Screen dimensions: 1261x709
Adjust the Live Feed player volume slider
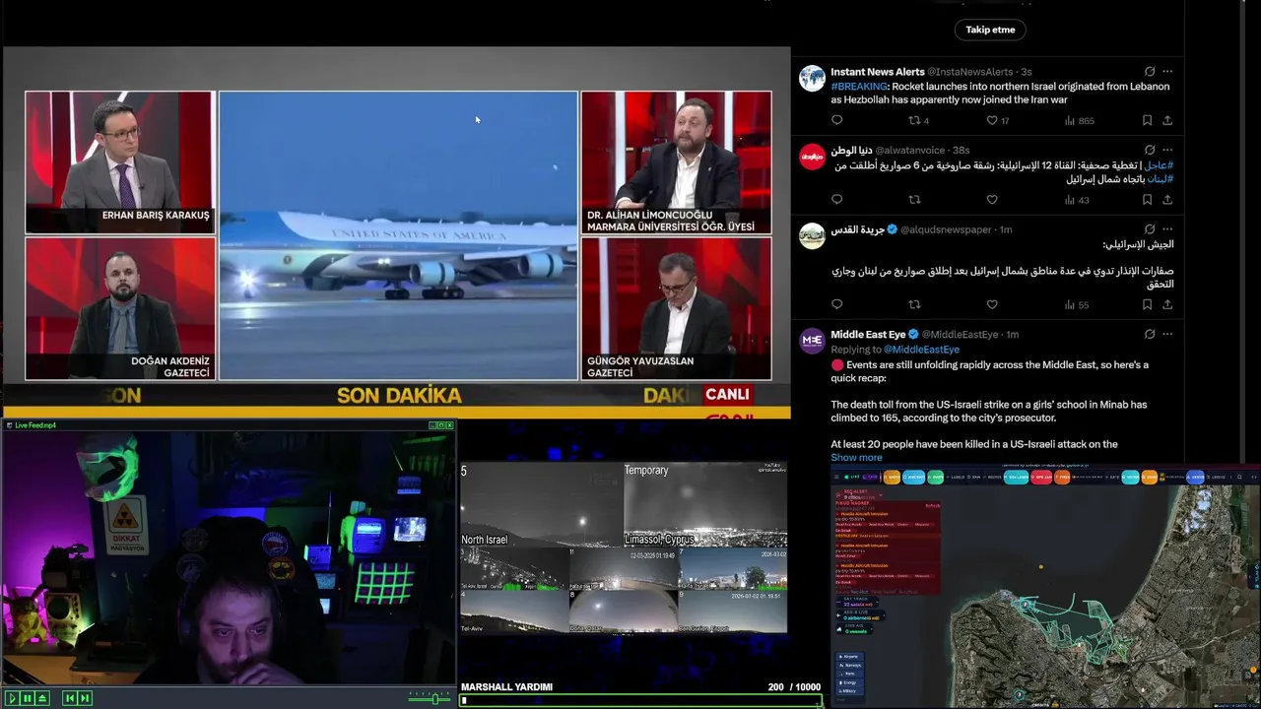431,698
